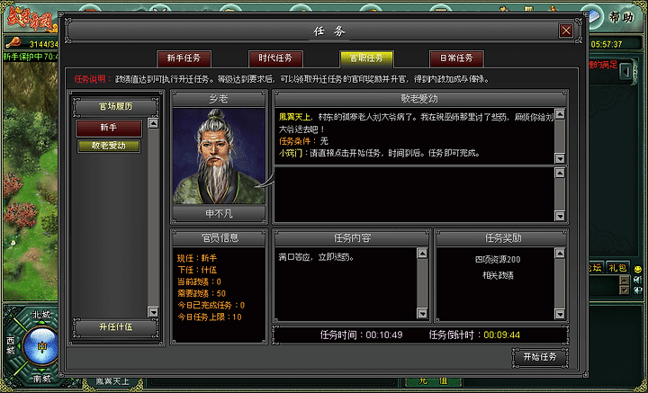
Task: Click the down arrow of rank list scrollbar
Action: (x=153, y=312)
